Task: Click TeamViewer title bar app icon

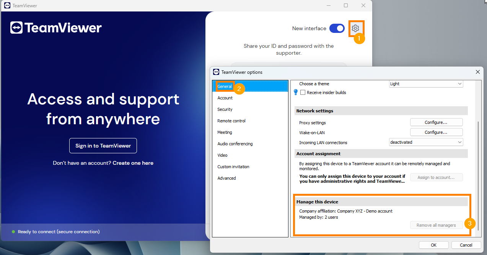Action: click(7, 6)
